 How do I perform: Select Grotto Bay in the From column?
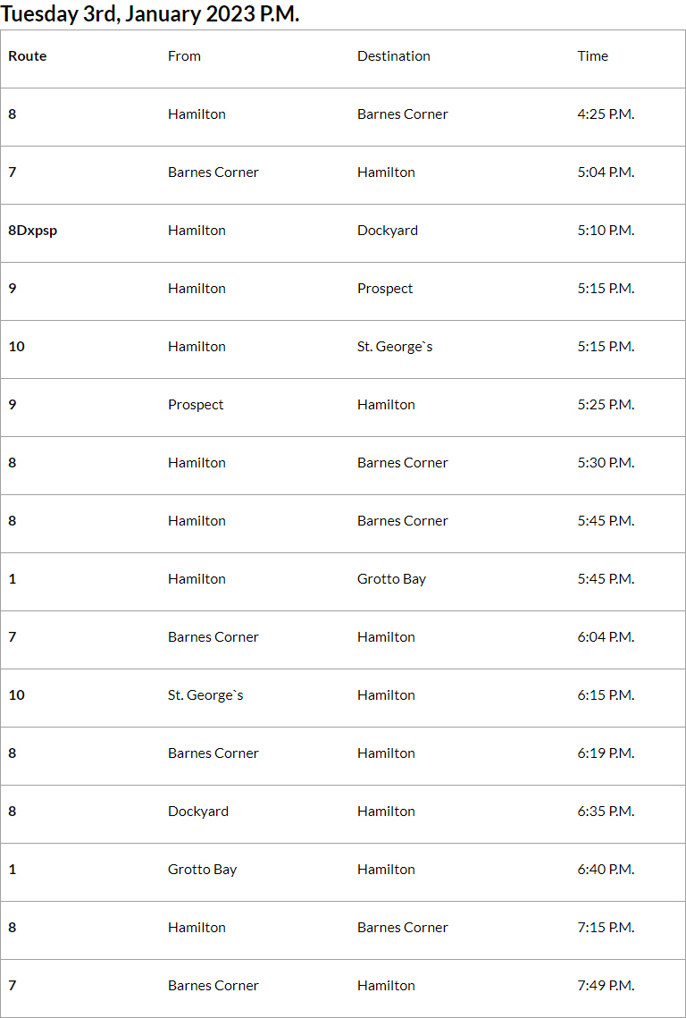click(202, 870)
